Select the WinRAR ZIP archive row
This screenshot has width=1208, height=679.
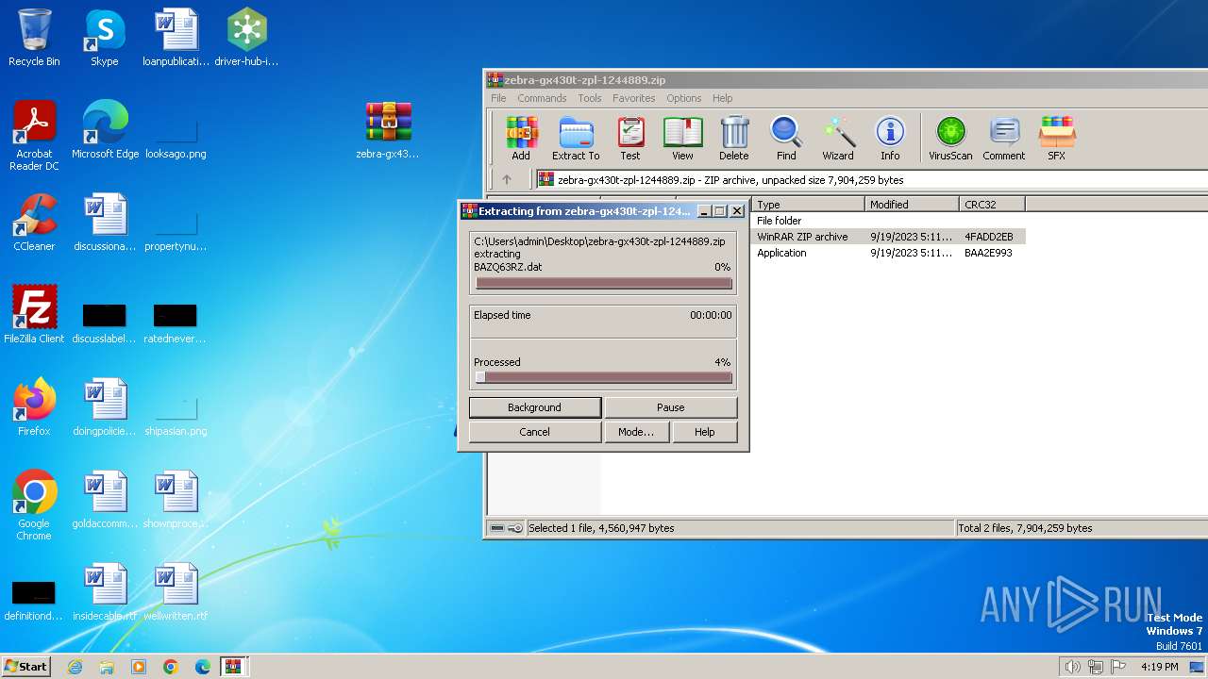888,237
